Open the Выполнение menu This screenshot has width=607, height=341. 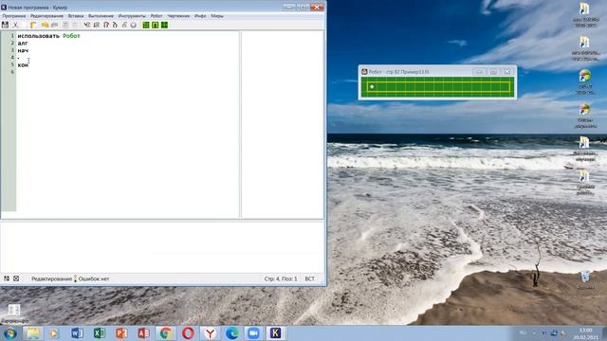click(x=101, y=16)
